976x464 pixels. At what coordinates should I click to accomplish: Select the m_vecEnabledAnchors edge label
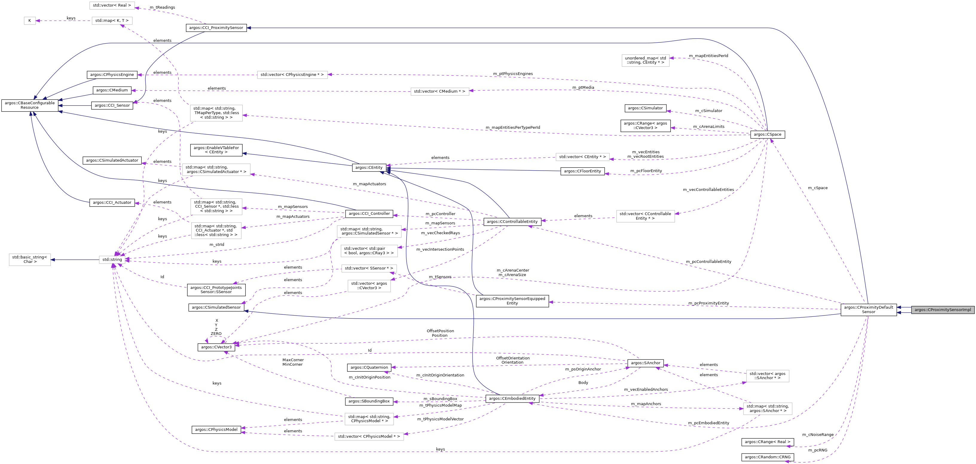tap(646, 390)
